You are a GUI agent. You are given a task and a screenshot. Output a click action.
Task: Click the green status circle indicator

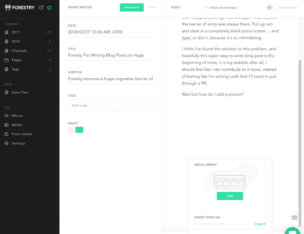pyautogui.click(x=49, y=8)
